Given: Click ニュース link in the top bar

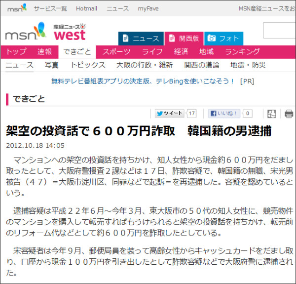Looking at the screenshot, I should (117, 8).
